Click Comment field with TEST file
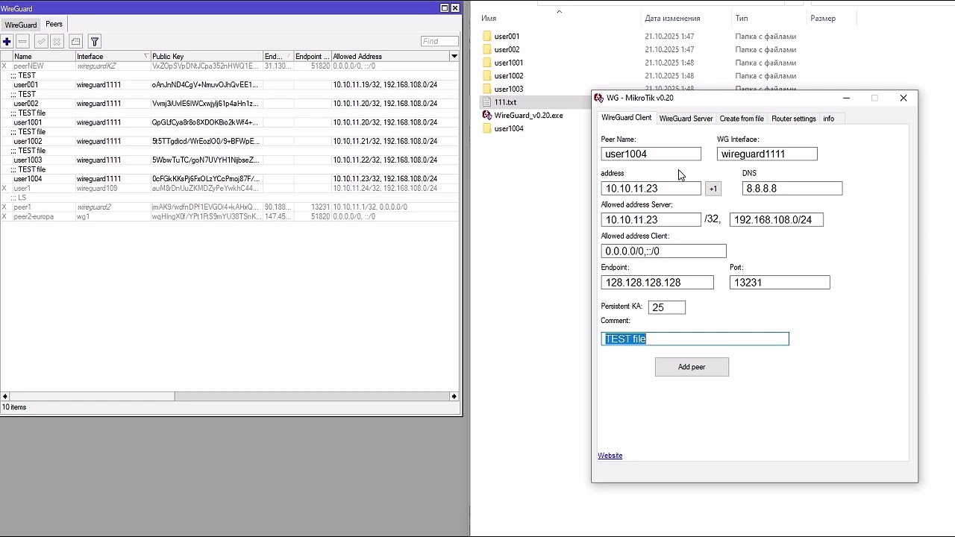The width and height of the screenshot is (955, 537). (x=695, y=339)
